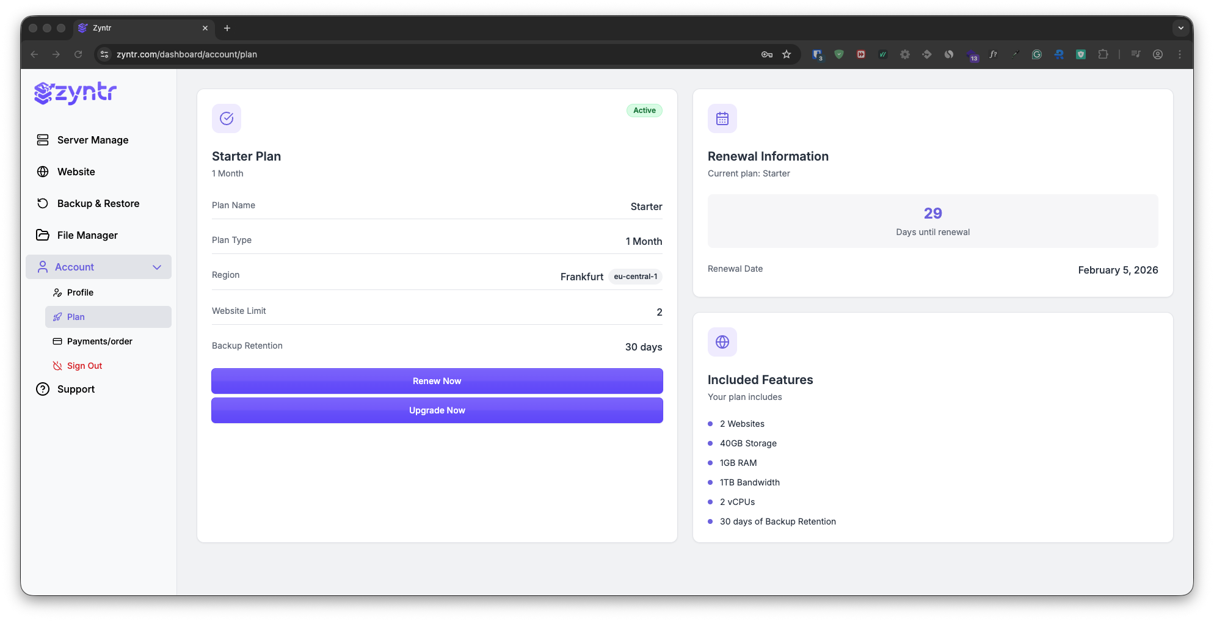Go forward in browser history

coord(56,54)
